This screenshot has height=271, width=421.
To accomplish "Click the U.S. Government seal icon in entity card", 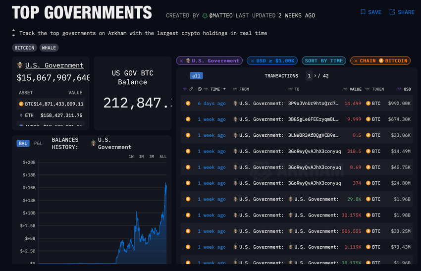I will click(x=19, y=65).
